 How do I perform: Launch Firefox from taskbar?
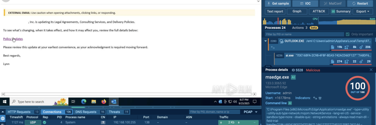tap(104, 102)
